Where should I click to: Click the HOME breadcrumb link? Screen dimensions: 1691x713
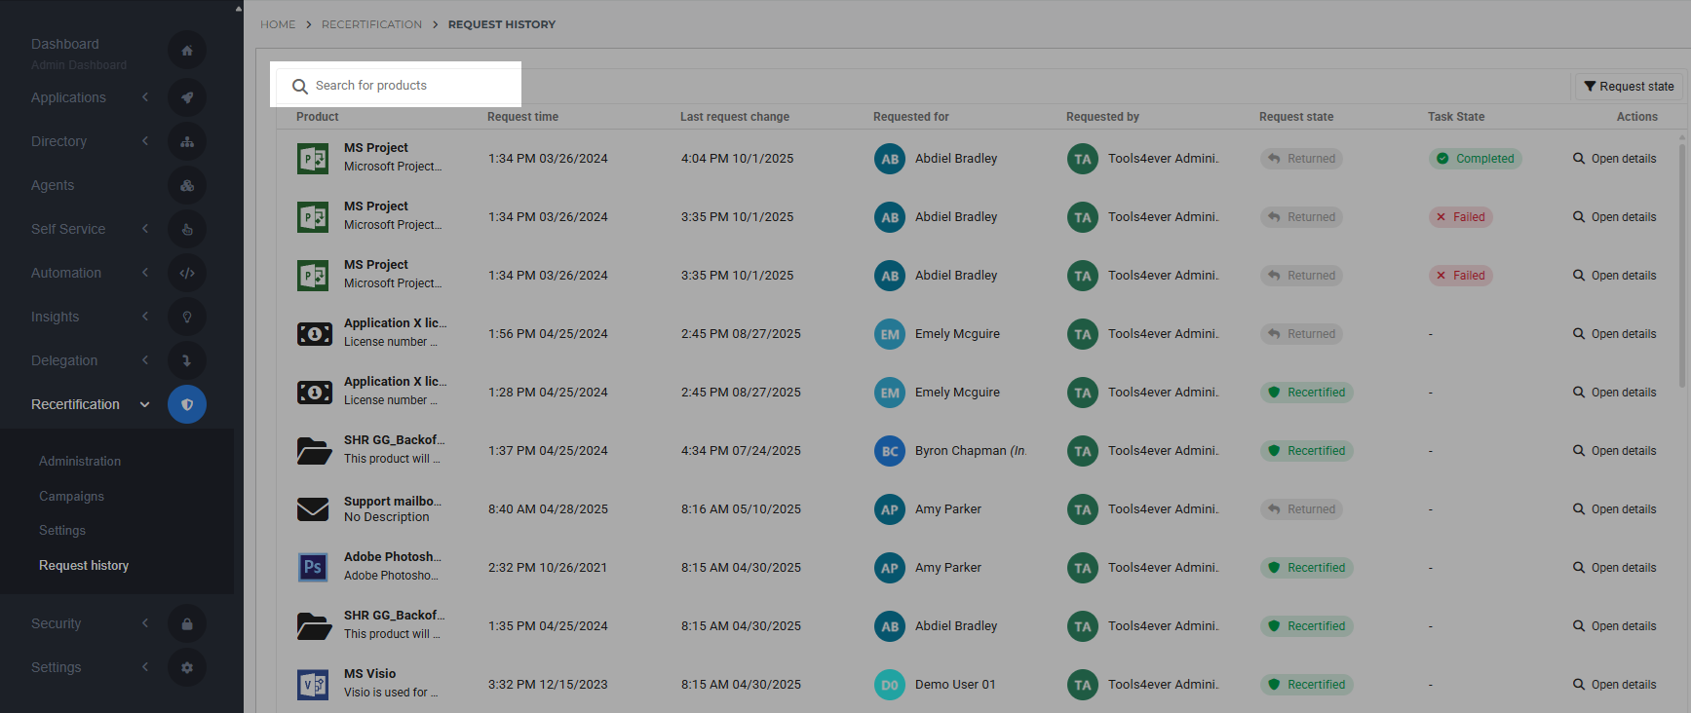[x=278, y=24]
